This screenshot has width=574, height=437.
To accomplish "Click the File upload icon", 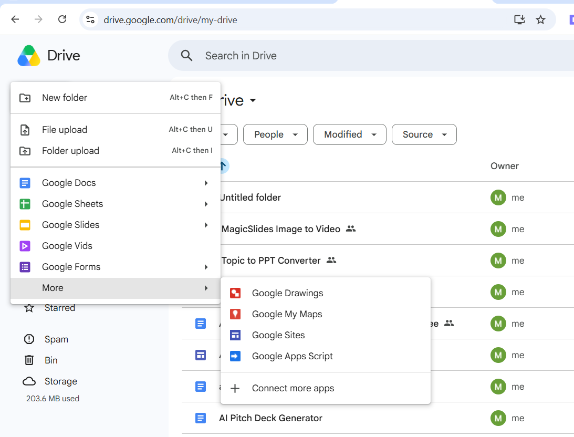I will pyautogui.click(x=25, y=130).
